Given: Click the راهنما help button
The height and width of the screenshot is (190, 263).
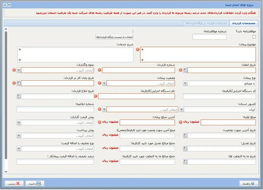Looking at the screenshot, I should click(x=249, y=184).
